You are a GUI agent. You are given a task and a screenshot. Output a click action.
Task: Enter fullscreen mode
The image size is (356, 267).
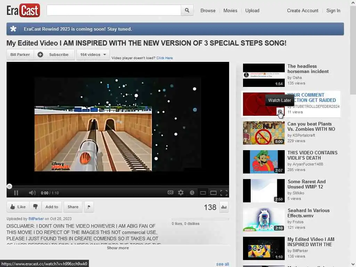(224, 193)
